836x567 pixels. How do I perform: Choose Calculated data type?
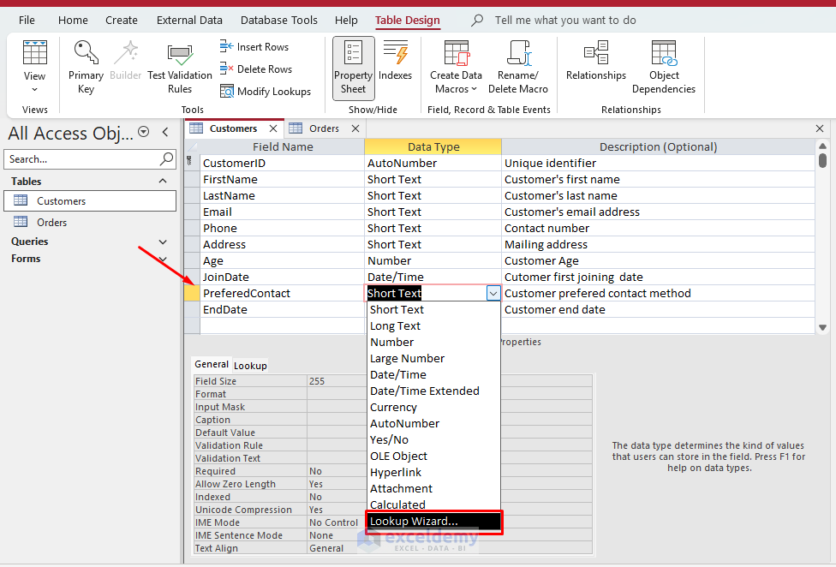[x=434, y=504]
